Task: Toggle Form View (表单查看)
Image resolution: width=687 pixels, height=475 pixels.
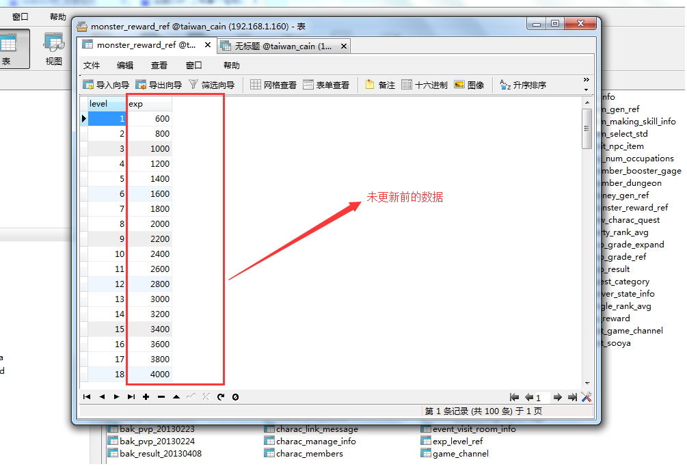Action: coord(326,85)
